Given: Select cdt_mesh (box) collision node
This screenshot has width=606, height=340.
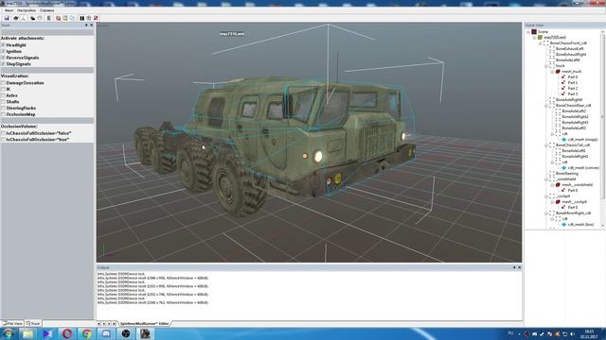Looking at the screenshot, I should 580,225.
